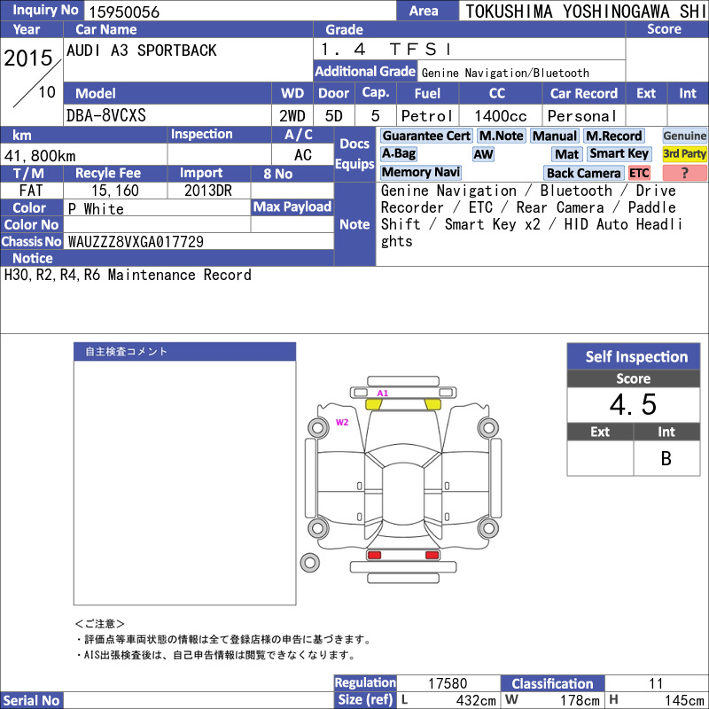Image resolution: width=709 pixels, height=709 pixels.
Task: Click the classification value 11
Action: tap(656, 683)
